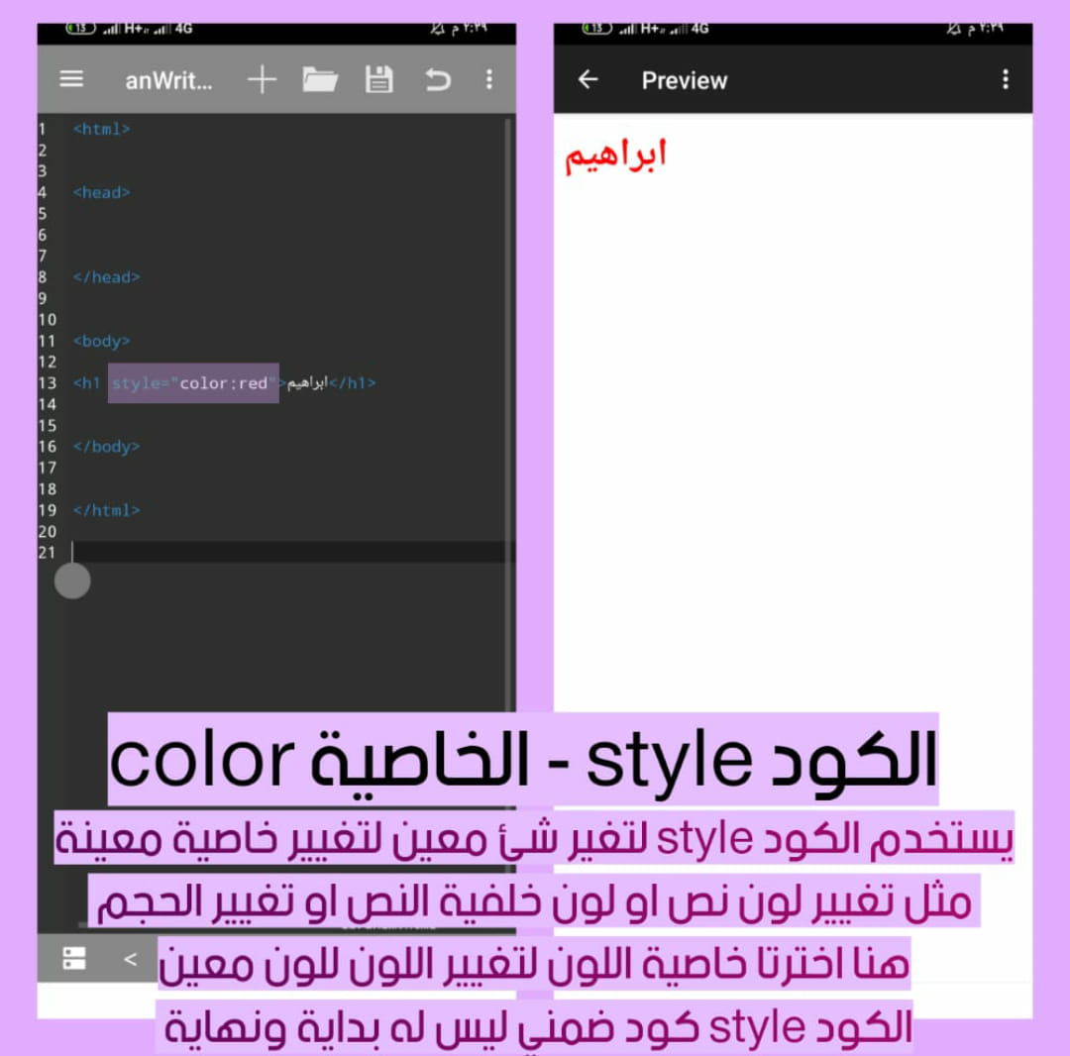Click the red heading text in Preview

615,156
